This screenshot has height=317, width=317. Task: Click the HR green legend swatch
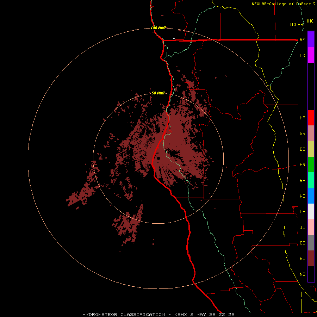311,165
